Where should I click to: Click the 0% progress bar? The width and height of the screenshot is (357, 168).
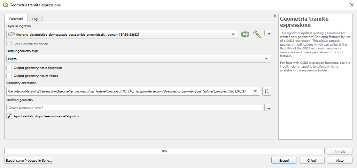click(164, 151)
